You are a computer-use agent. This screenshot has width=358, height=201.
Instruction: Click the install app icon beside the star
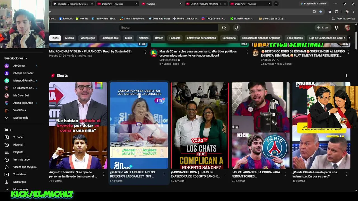tap(314, 12)
